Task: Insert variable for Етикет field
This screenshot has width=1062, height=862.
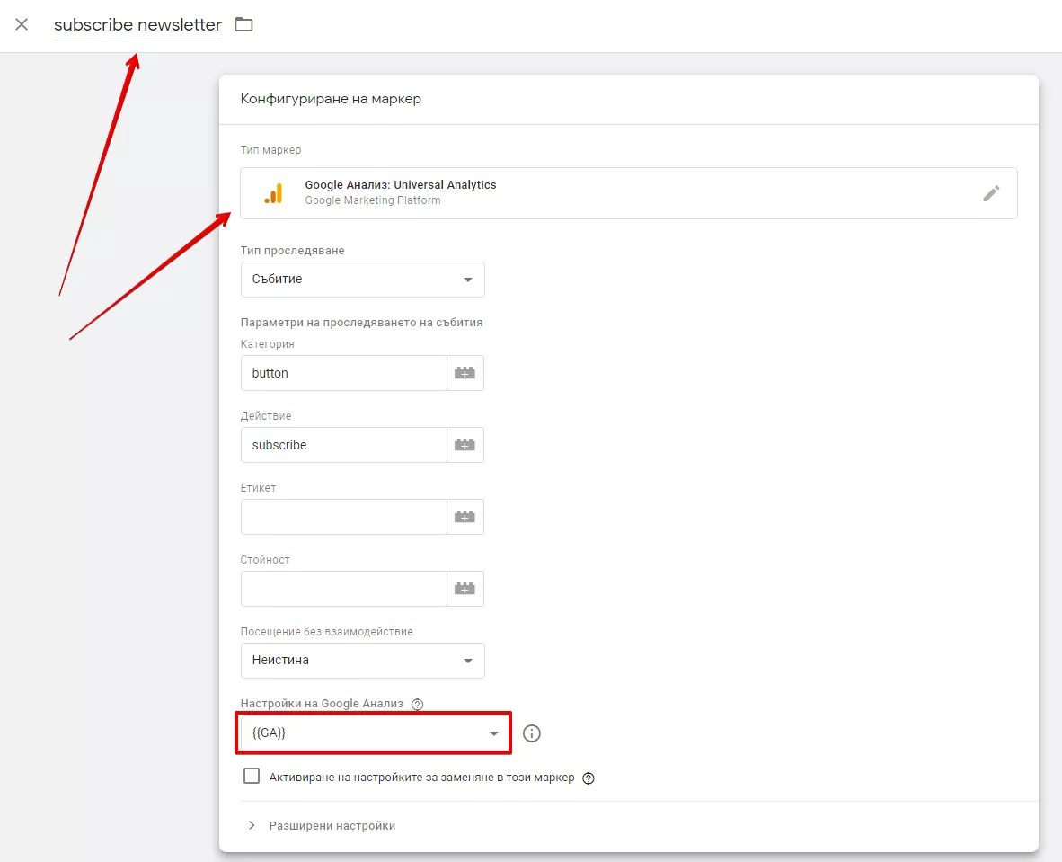Action: click(x=465, y=516)
